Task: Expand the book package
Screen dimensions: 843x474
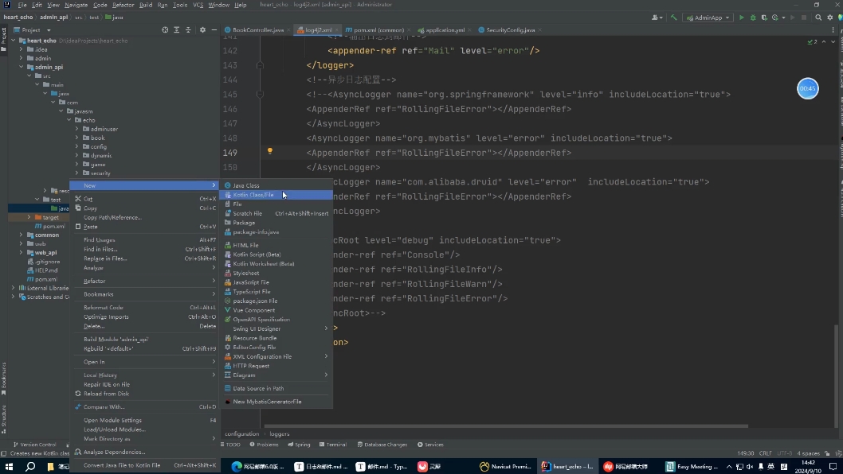Action: [76, 138]
